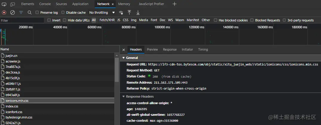Go to the Sources panel
This screenshot has width=321, height=125.
pyautogui.click(x=61, y=4)
